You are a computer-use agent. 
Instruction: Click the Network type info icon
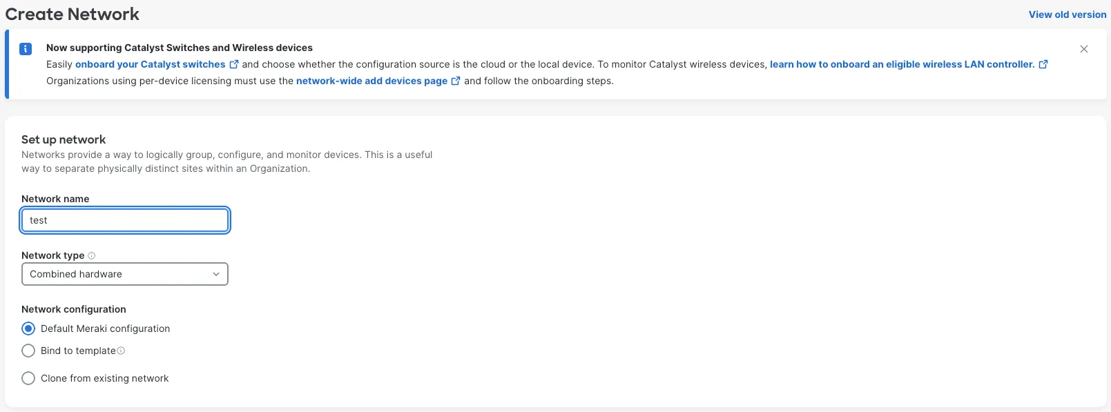[92, 255]
